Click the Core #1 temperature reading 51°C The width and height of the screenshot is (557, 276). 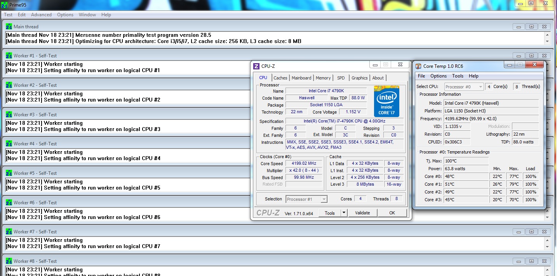[466, 184]
